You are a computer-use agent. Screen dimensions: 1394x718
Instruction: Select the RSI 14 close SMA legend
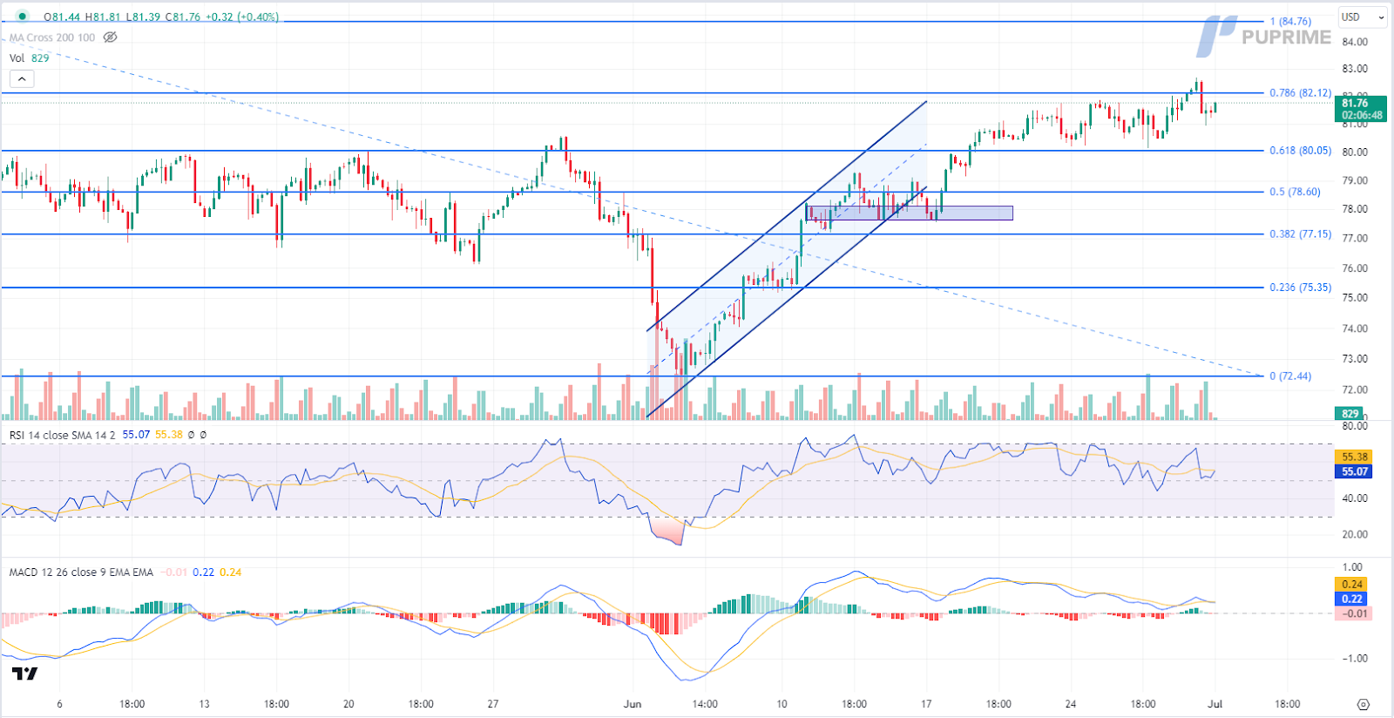point(62,435)
